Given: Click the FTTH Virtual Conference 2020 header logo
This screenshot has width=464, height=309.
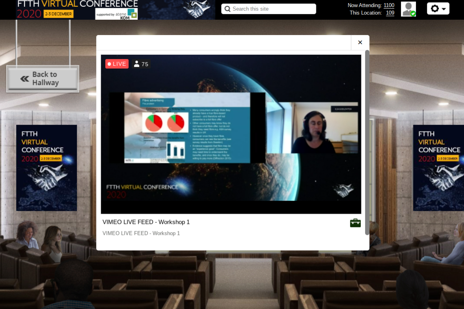Looking at the screenshot, I should 77,9.
